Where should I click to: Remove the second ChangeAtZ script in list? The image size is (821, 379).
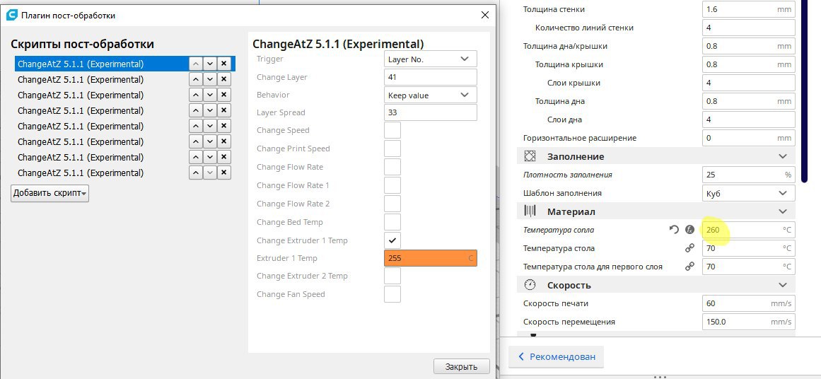[x=223, y=80]
